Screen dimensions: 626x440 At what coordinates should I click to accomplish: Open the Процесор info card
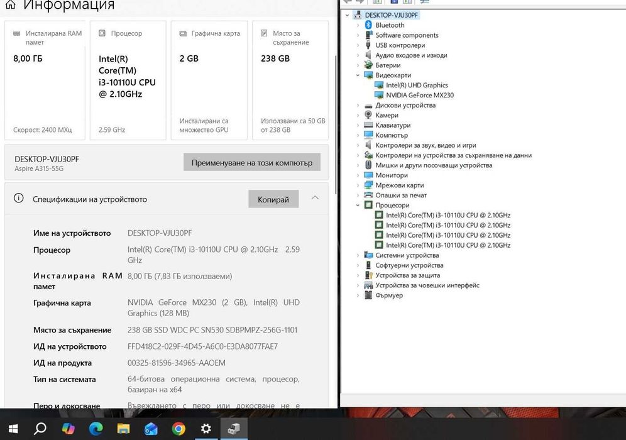click(128, 80)
